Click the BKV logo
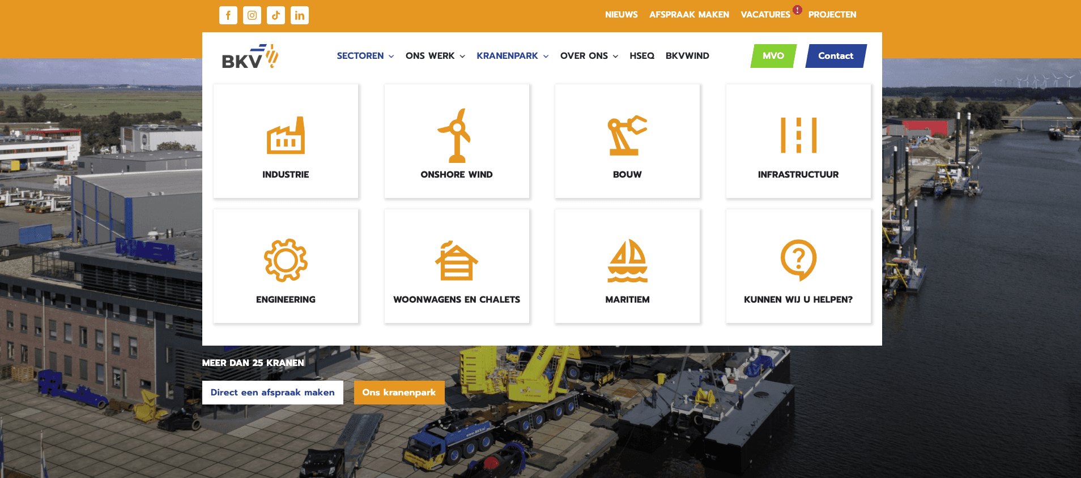 (250, 56)
